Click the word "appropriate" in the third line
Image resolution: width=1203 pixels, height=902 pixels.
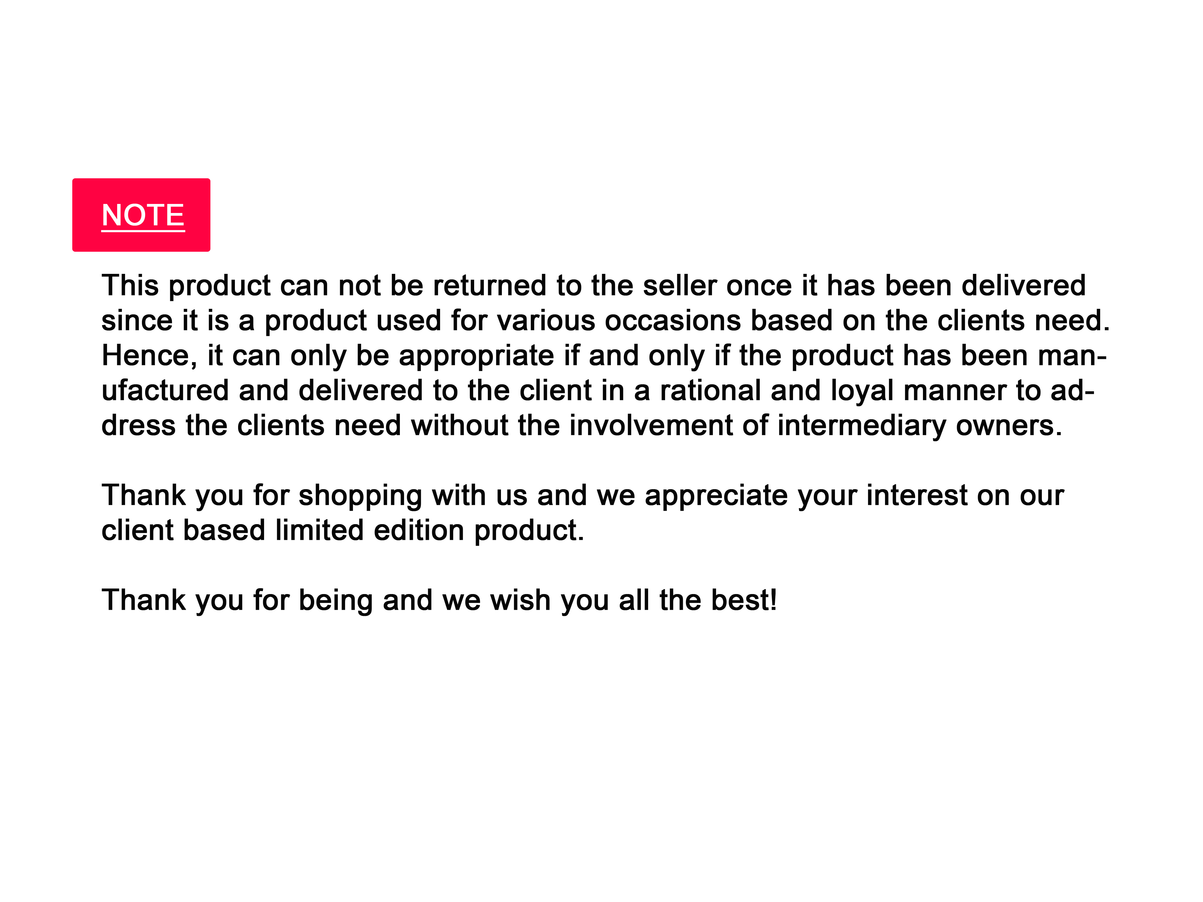click(x=476, y=355)
